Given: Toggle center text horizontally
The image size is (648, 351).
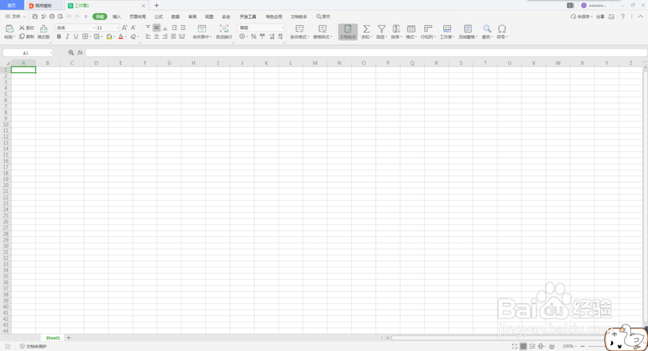Looking at the screenshot, I should 156,37.
